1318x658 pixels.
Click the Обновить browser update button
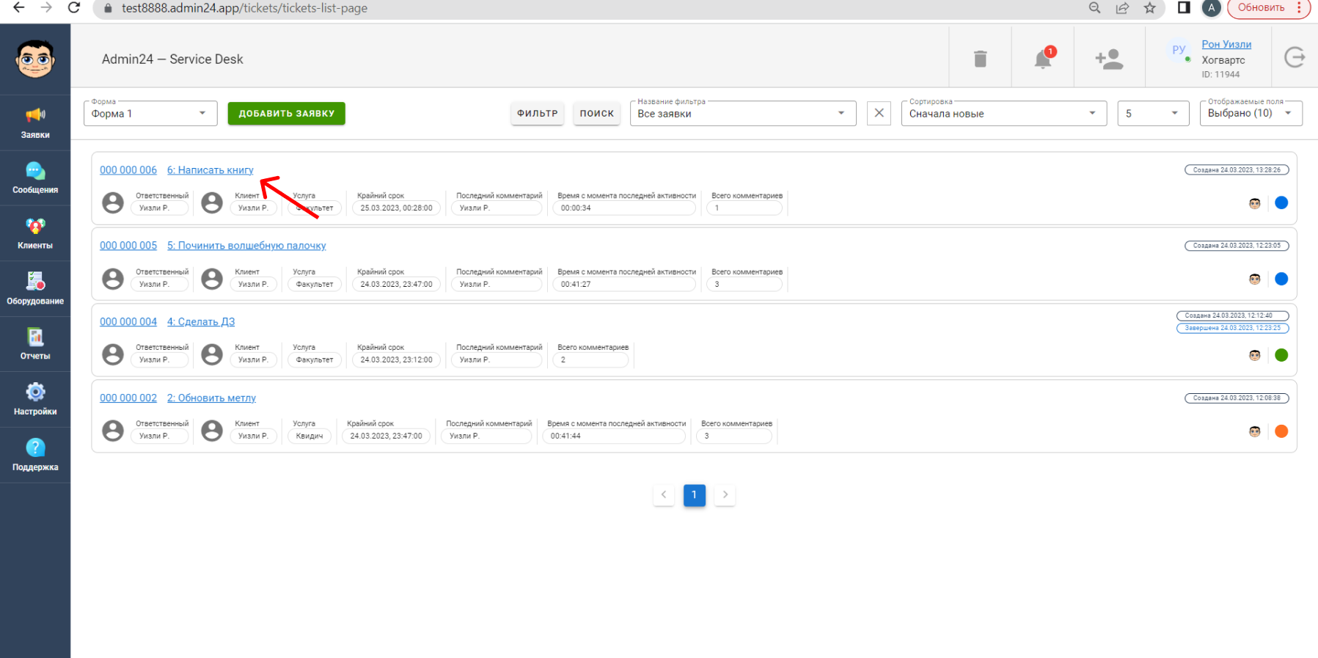pyautogui.click(x=1269, y=8)
